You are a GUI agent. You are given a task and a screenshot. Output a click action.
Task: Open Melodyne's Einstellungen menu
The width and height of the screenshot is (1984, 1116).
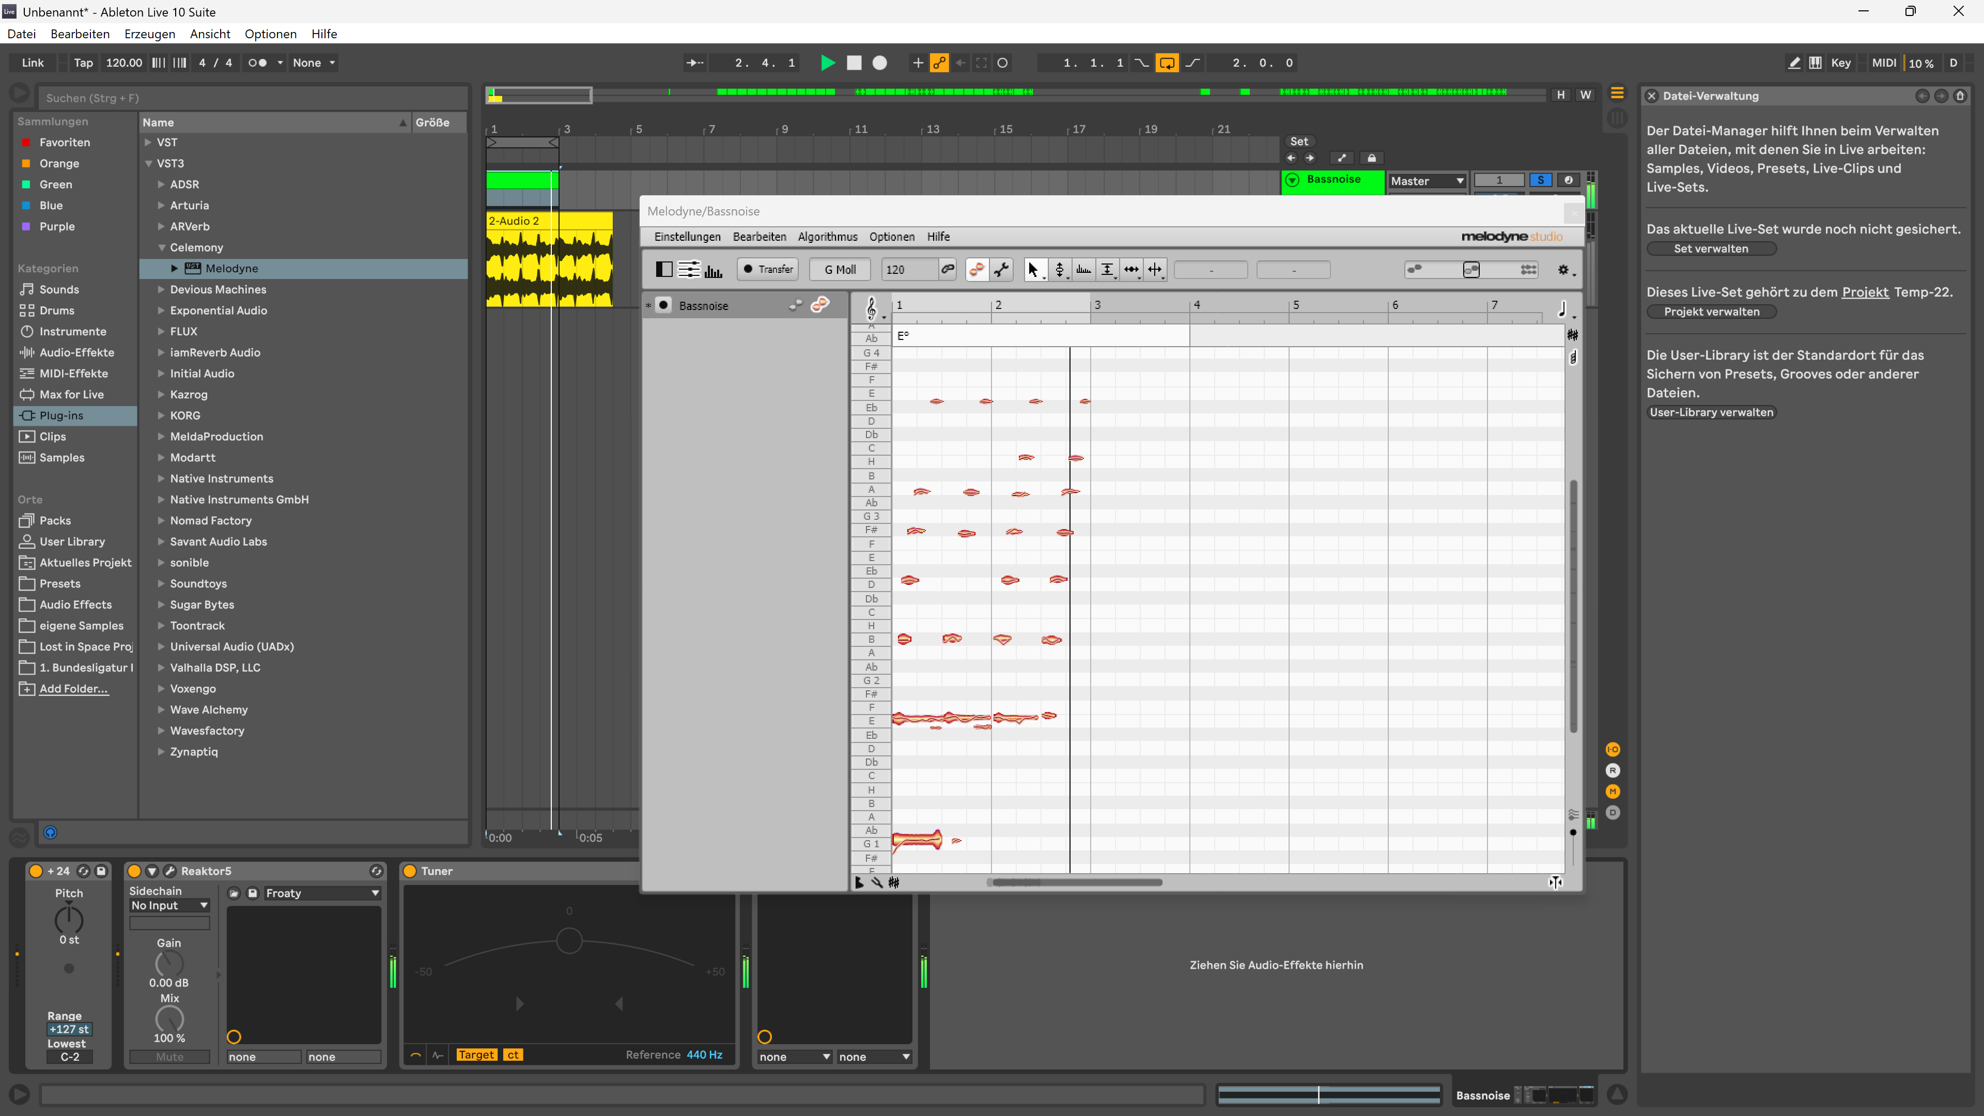tap(687, 237)
